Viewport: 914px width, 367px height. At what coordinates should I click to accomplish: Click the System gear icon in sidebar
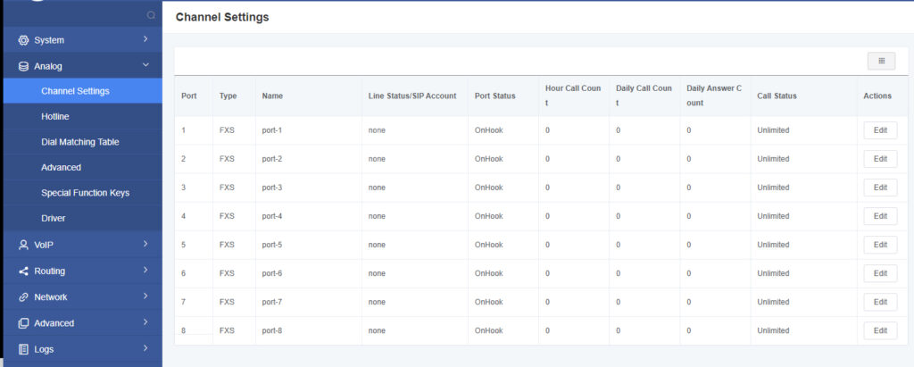pos(24,40)
